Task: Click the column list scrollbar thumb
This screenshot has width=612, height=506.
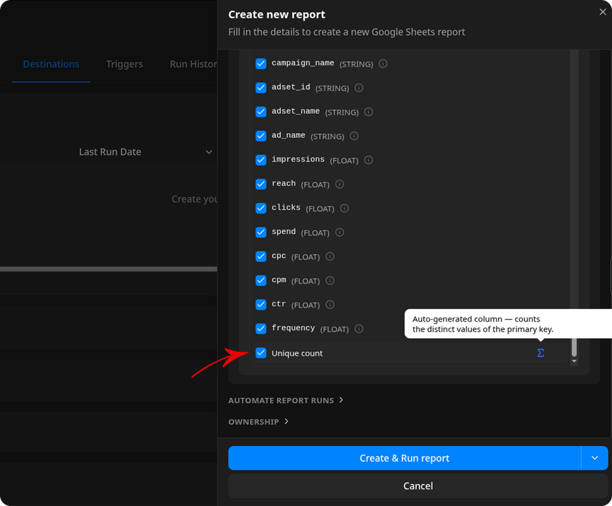Action: [574, 347]
